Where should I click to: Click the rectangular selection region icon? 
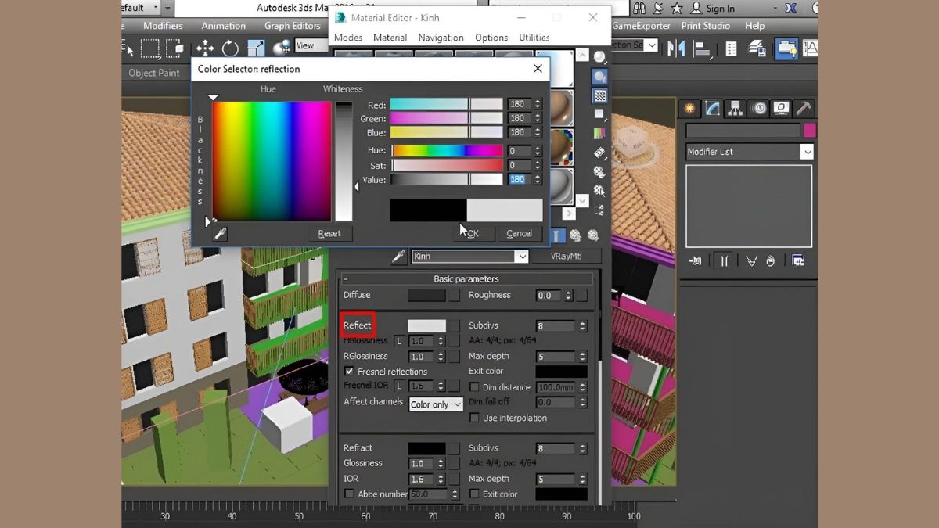pos(149,48)
